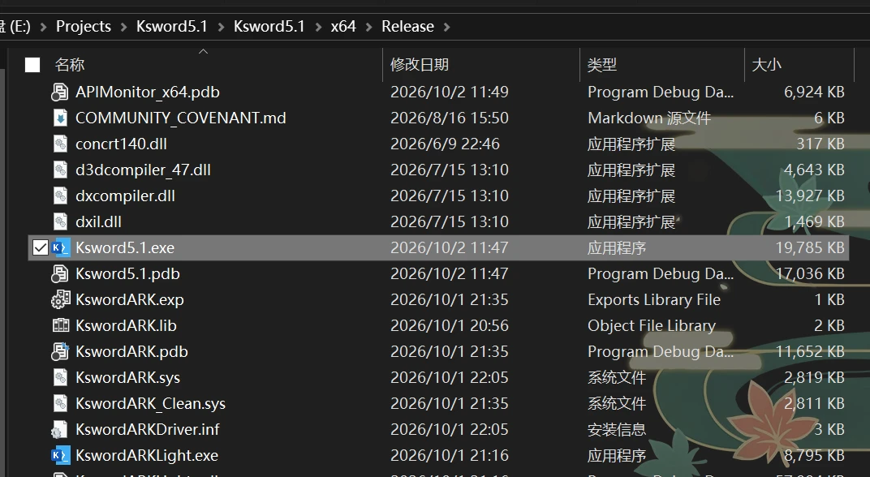Screen dimensions: 870x477
Task: Click the dxcompiler.dll file icon
Action: point(60,196)
